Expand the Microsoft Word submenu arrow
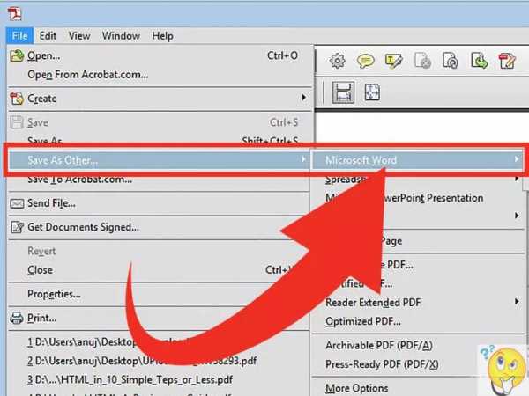Screen dimensions: 529x396 [516, 159]
